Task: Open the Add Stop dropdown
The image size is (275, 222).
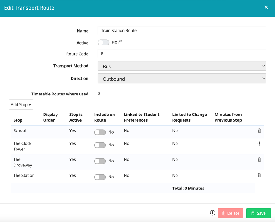Action: 21,105
